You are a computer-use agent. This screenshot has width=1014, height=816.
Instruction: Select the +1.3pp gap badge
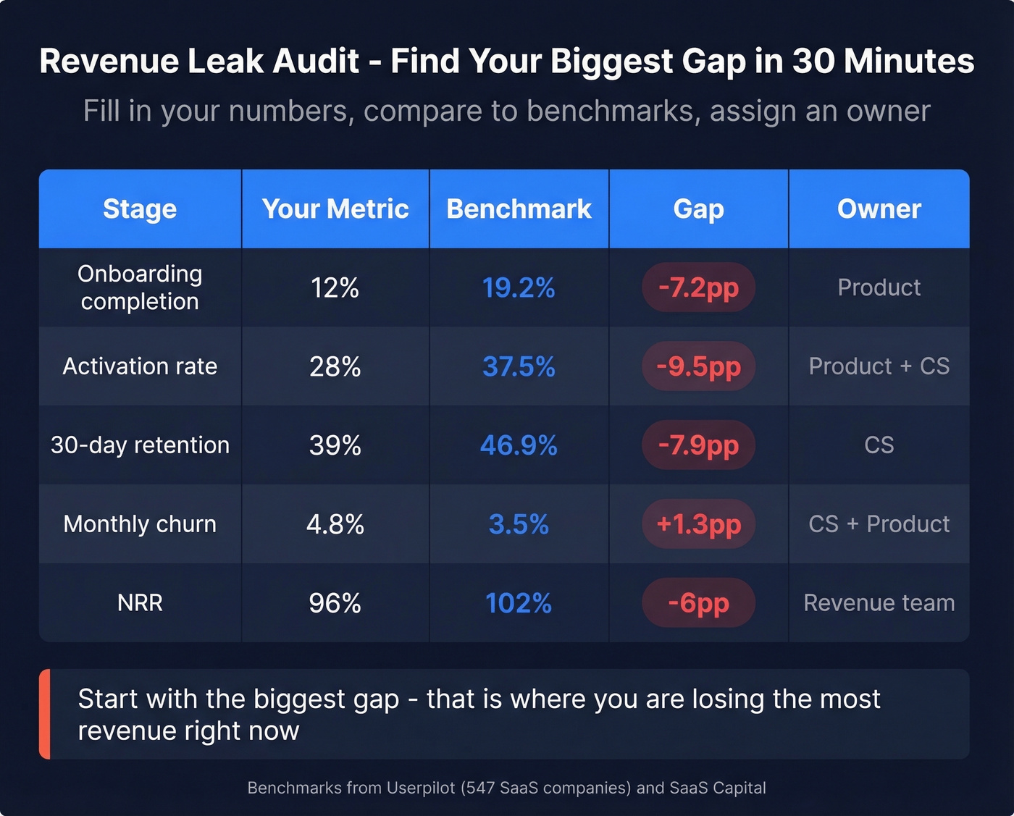click(x=697, y=524)
